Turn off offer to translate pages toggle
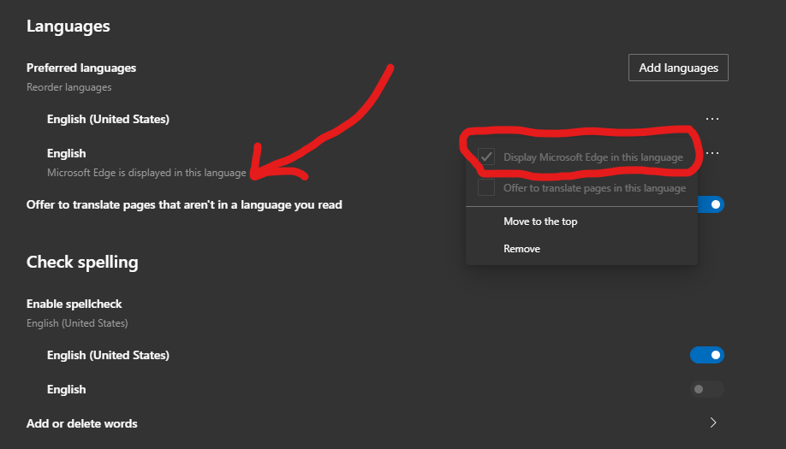Screen dimensions: 786x449 (x=711, y=204)
